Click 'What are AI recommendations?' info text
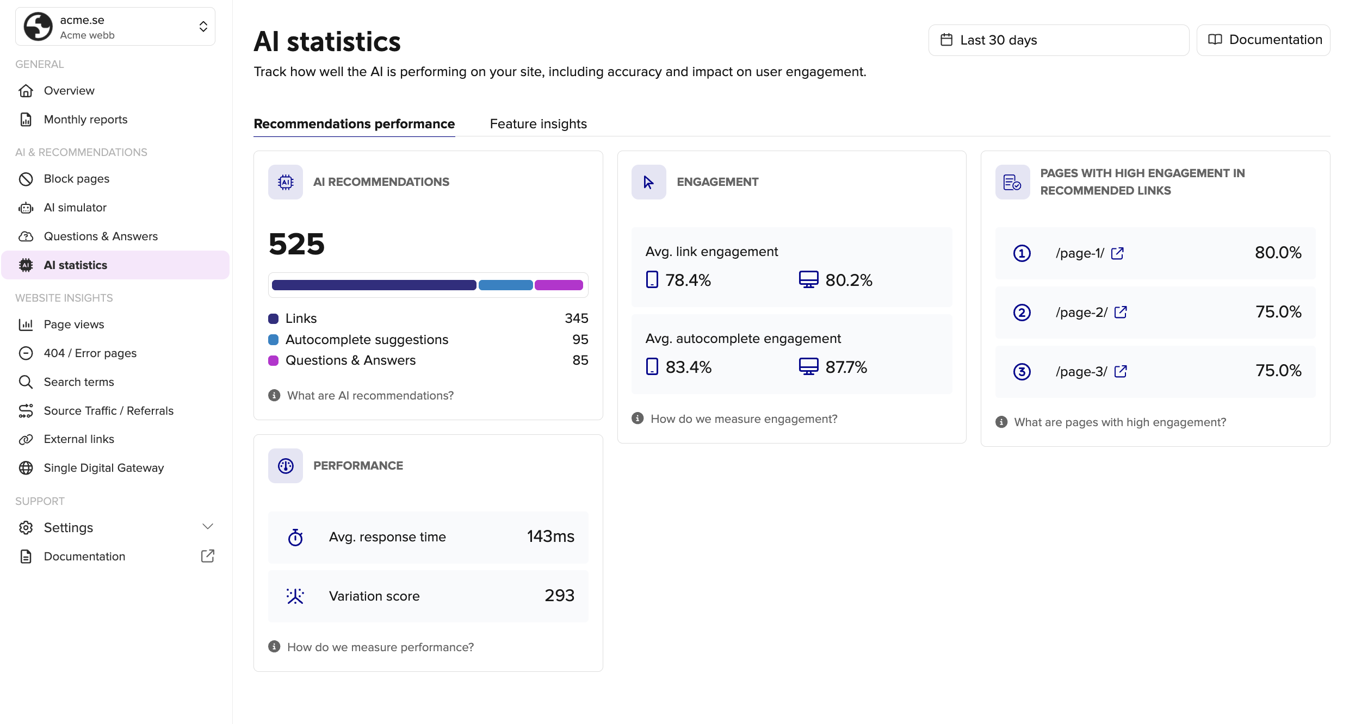This screenshot has width=1349, height=724. tap(370, 395)
